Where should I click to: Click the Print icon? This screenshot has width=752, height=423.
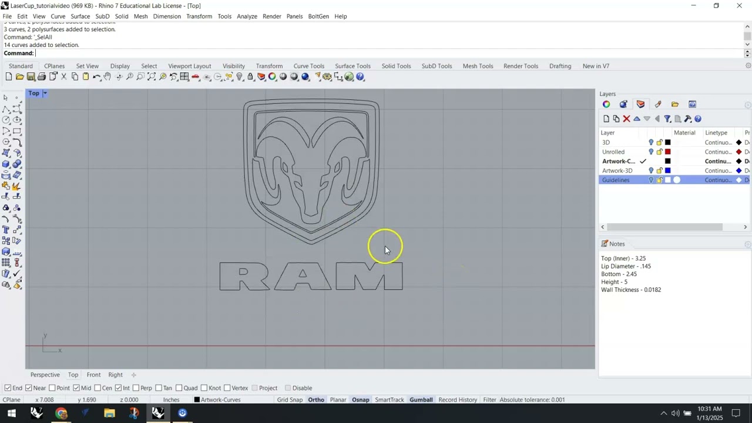pyautogui.click(x=42, y=77)
